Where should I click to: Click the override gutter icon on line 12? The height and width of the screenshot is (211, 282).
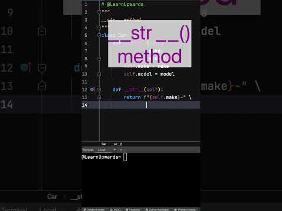tap(92, 90)
